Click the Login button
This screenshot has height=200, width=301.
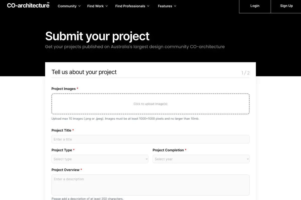(x=255, y=6)
